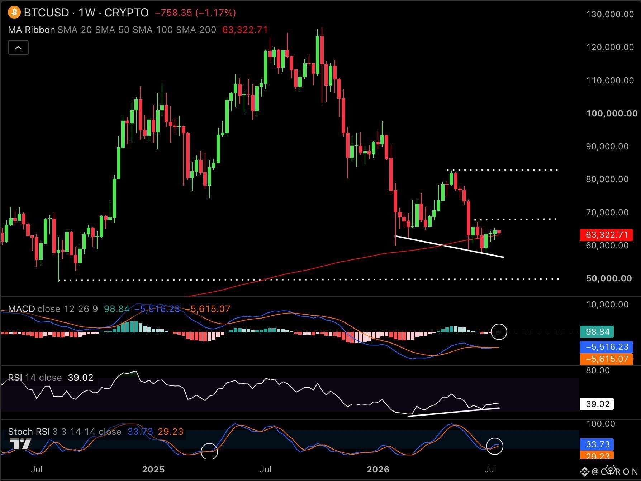Click the 130,000.00 price axis label
641x481 pixels.
coord(610,14)
